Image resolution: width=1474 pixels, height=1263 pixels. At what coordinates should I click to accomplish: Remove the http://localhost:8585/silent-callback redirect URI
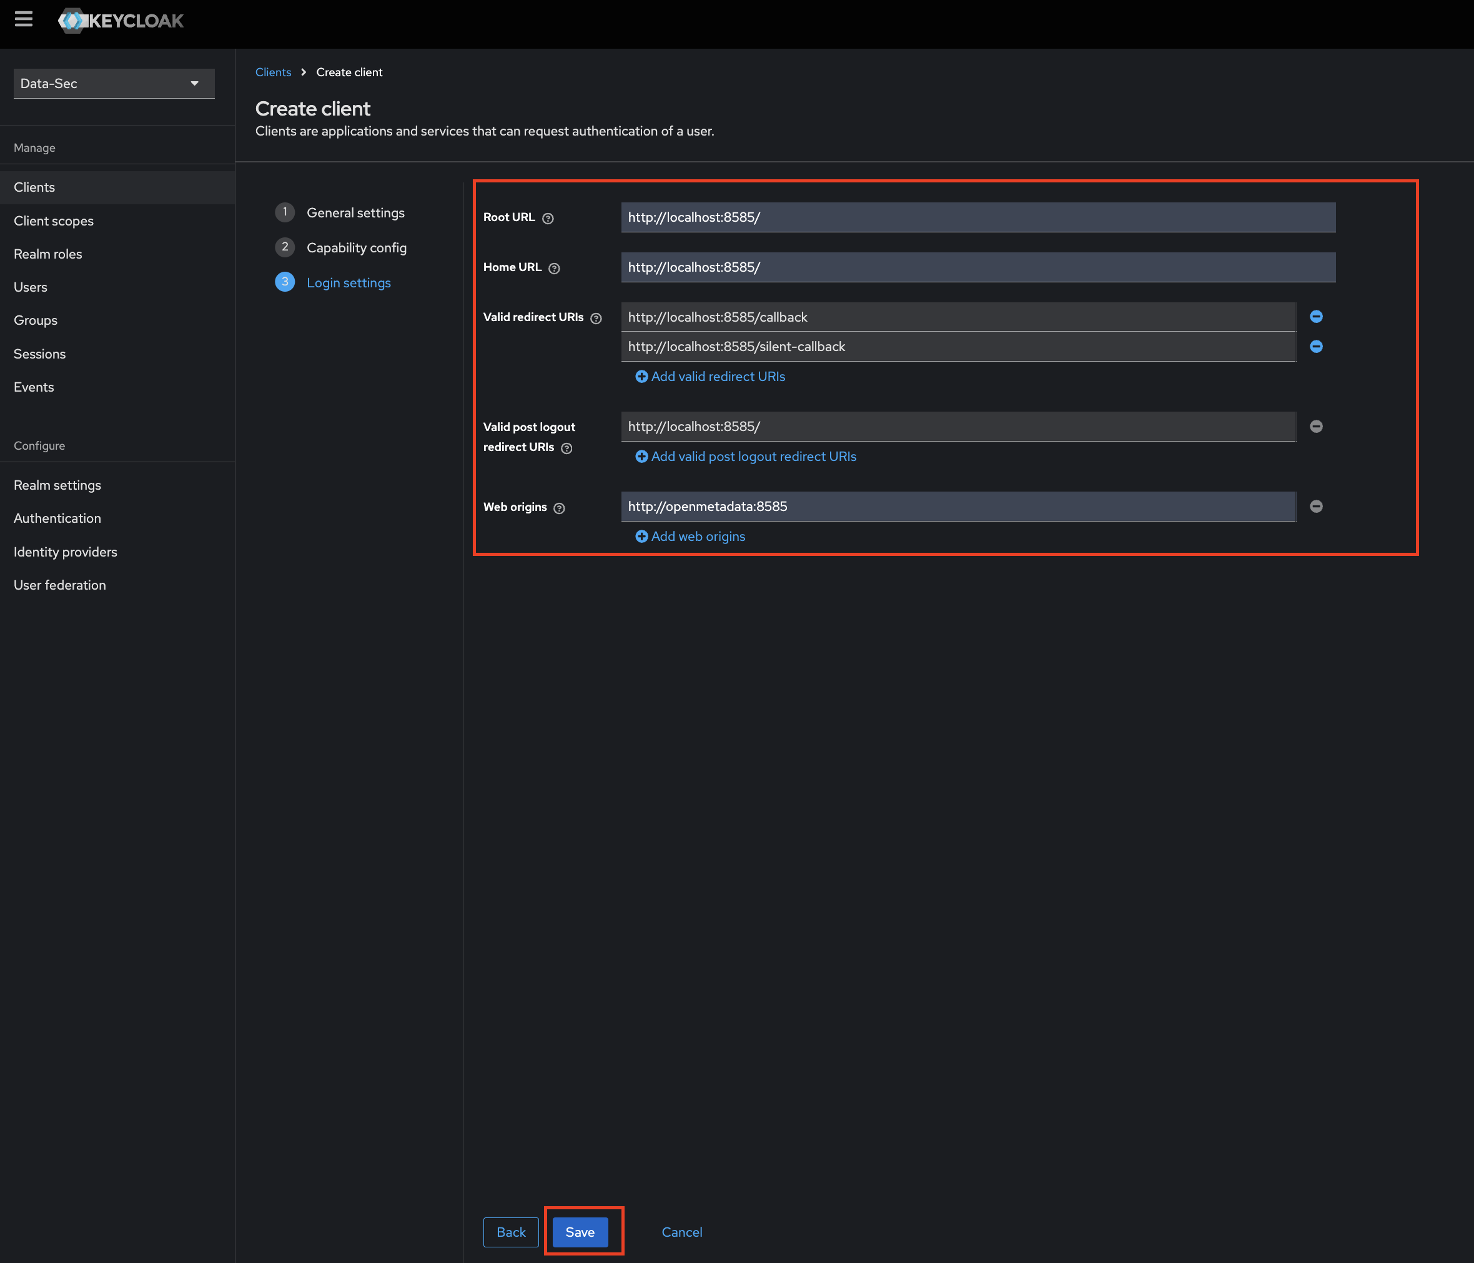[1316, 346]
